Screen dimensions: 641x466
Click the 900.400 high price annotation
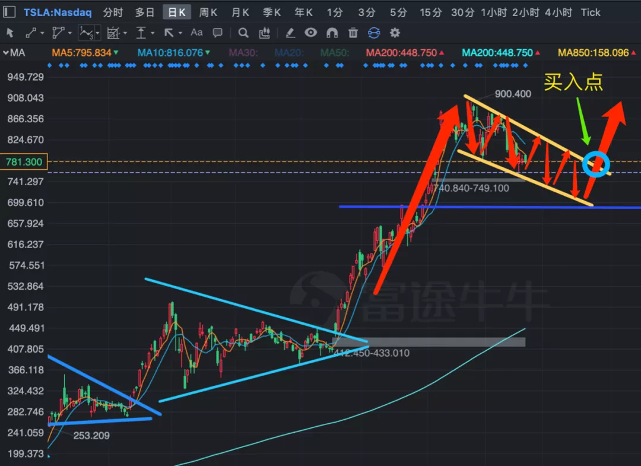[x=513, y=94]
